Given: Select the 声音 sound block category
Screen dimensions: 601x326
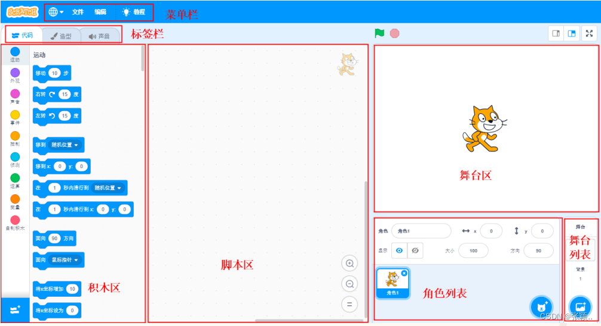Looking at the screenshot, I should tap(15, 97).
